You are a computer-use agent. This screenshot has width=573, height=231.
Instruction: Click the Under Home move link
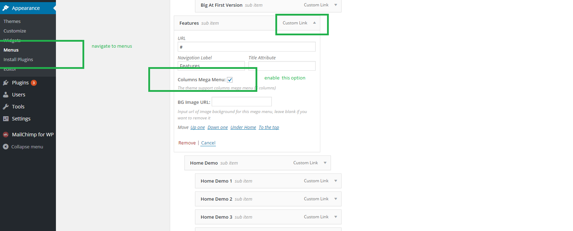coord(243,128)
